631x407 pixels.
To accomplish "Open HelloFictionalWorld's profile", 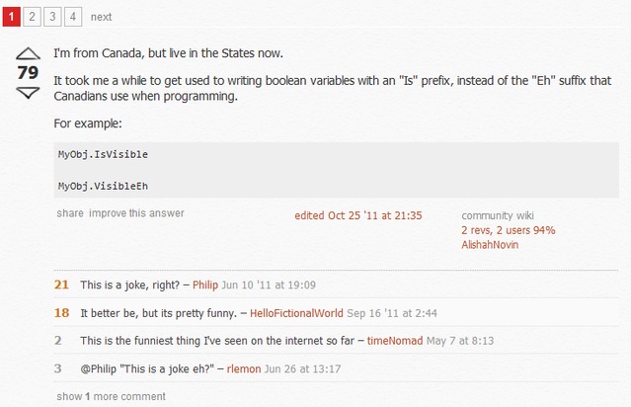I will click(x=296, y=313).
